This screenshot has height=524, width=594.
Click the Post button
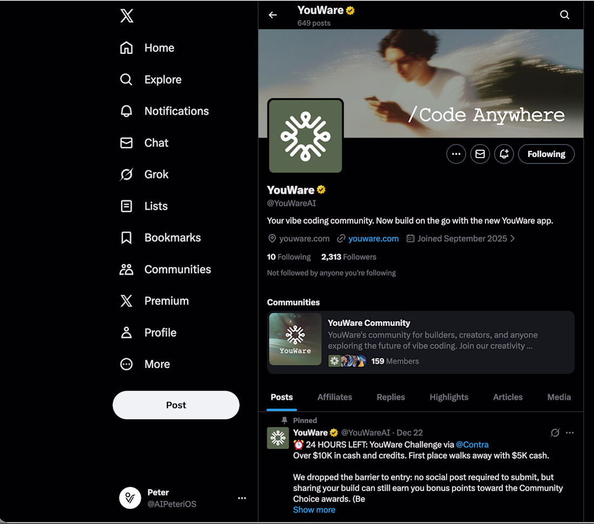(176, 405)
